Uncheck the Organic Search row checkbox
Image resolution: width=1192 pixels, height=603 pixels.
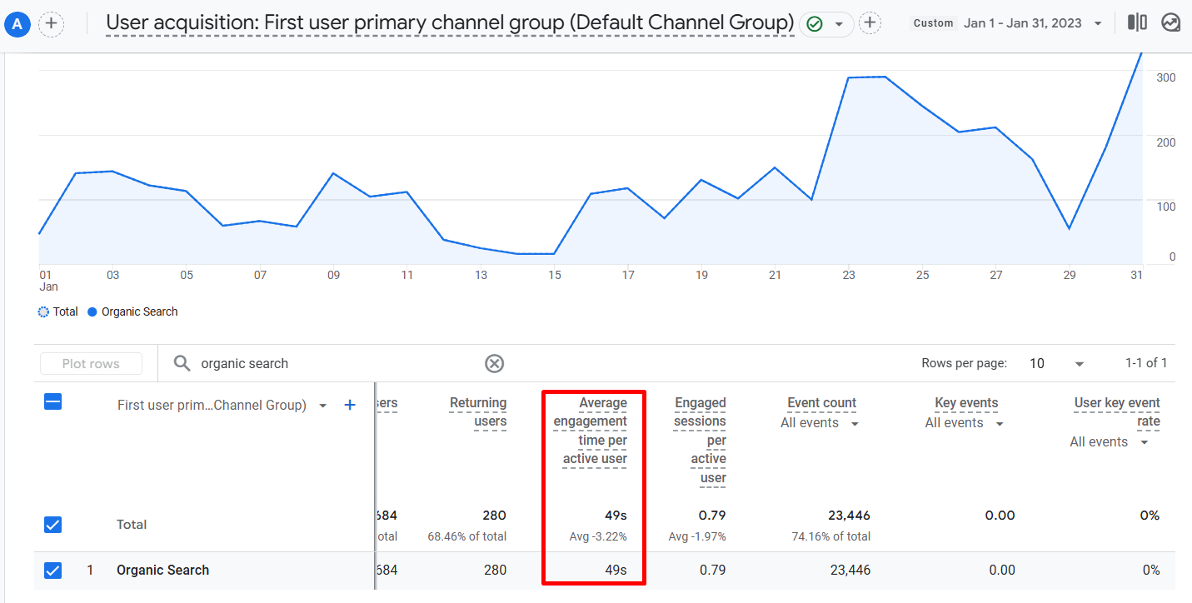pyautogui.click(x=52, y=571)
